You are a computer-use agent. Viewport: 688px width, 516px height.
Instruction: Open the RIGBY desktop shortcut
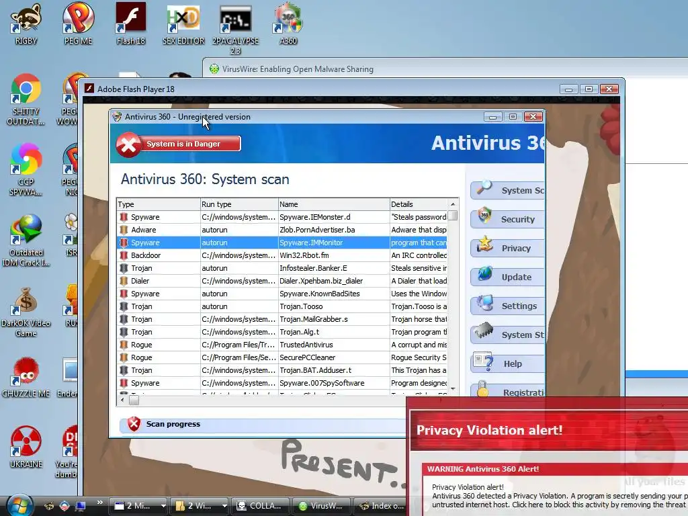coord(26,24)
